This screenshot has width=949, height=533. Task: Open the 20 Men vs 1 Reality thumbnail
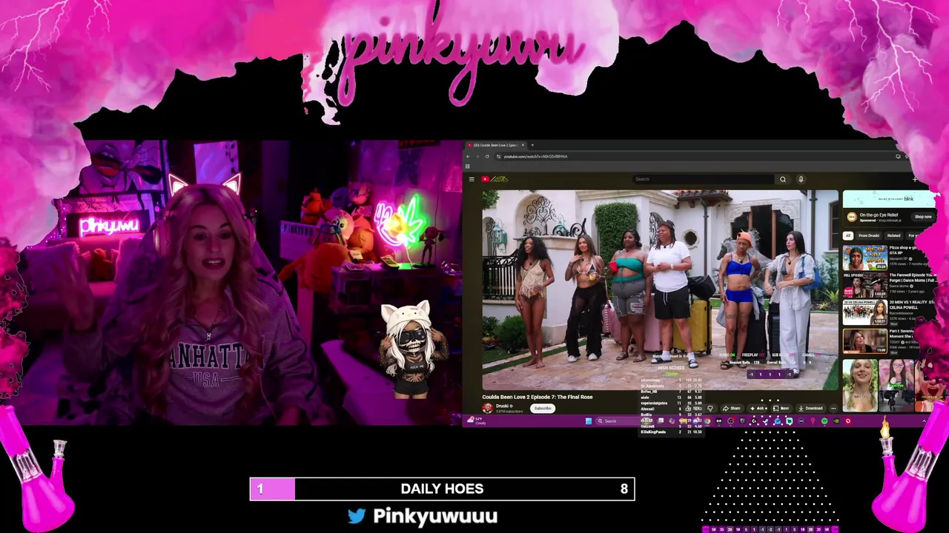(x=864, y=313)
